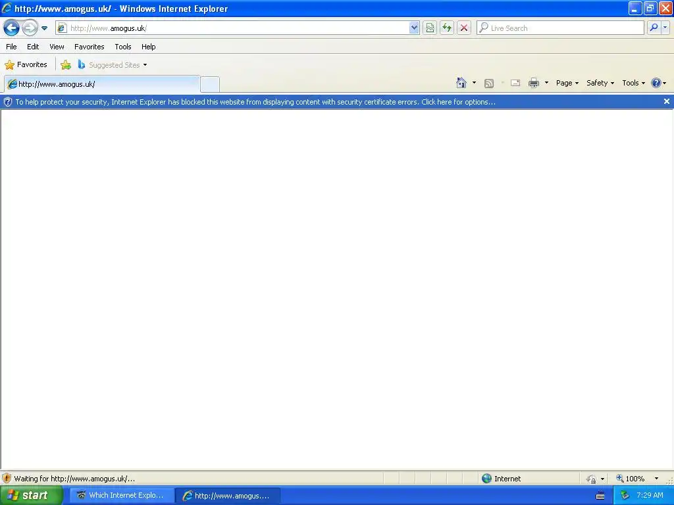This screenshot has width=674, height=505.
Task: Click the information bar question icon
Action: tap(7, 102)
